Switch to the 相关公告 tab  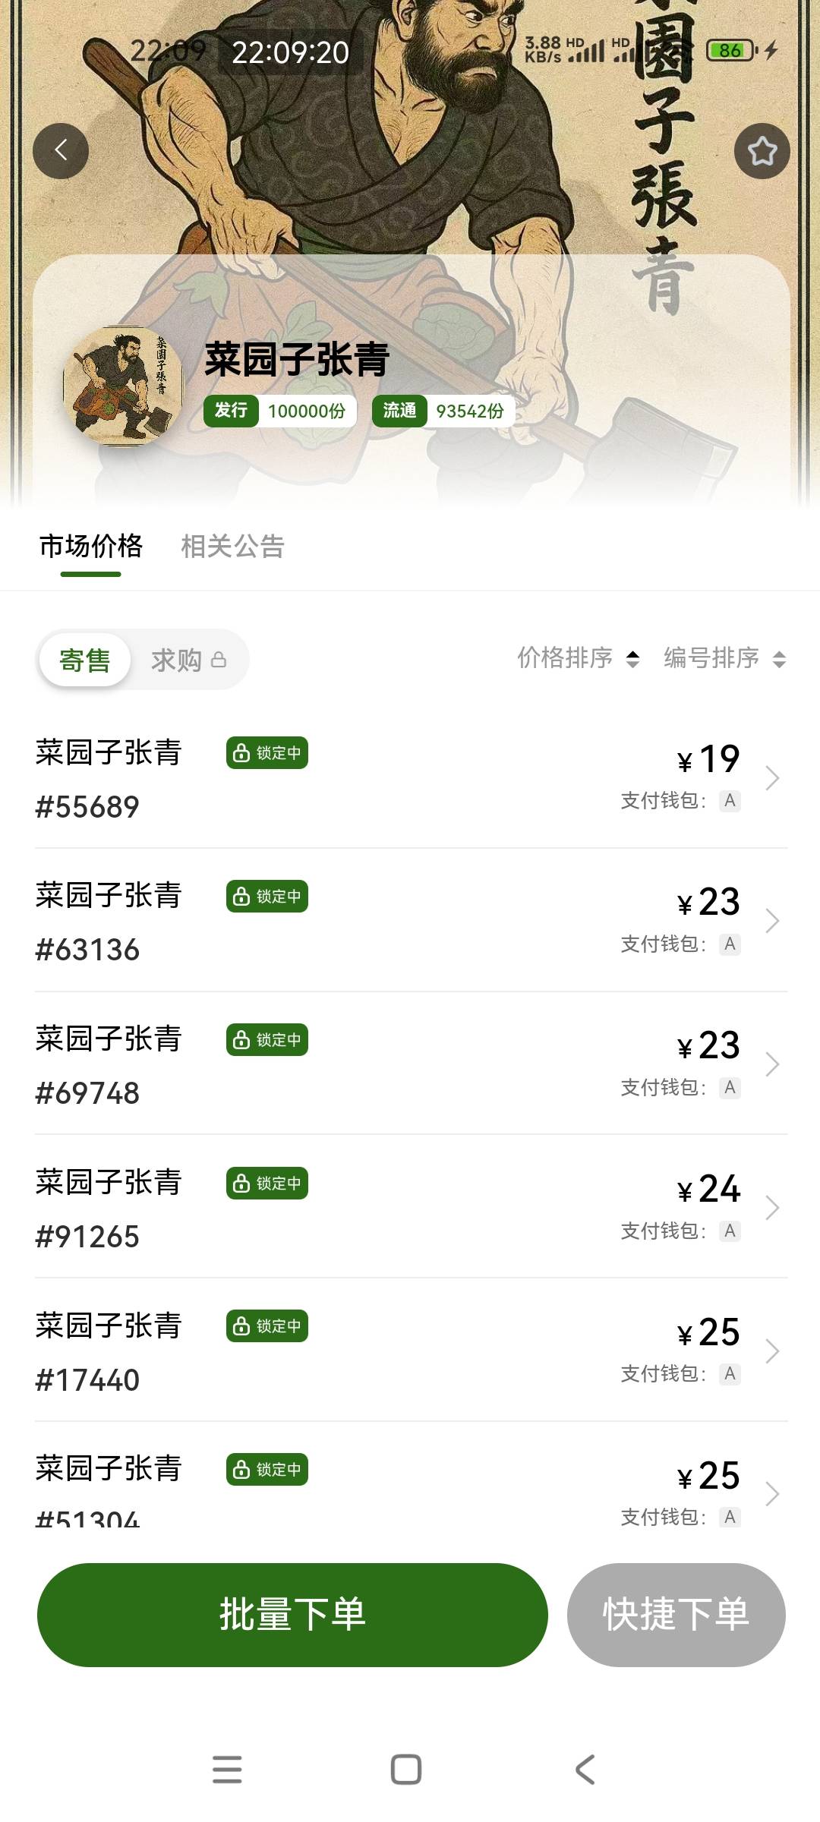pos(232,546)
